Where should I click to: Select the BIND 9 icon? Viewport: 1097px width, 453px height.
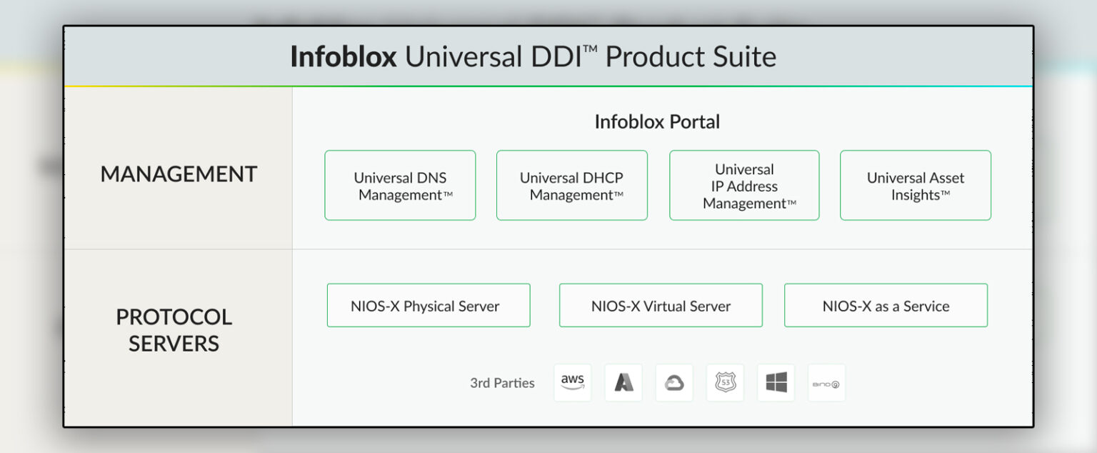(826, 382)
